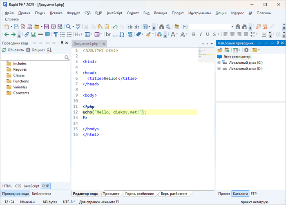Click the Omega special character icon
Screen dimensions: 286x205
(x=122, y=34)
